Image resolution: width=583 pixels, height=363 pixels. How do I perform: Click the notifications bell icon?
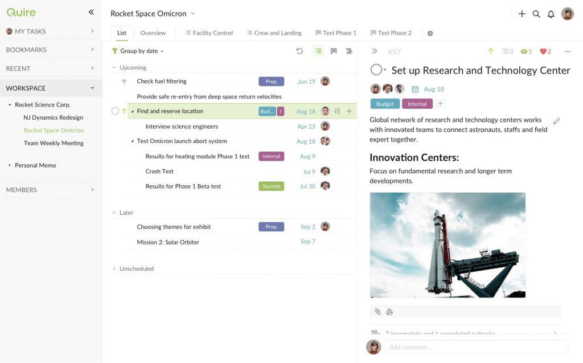(x=551, y=14)
